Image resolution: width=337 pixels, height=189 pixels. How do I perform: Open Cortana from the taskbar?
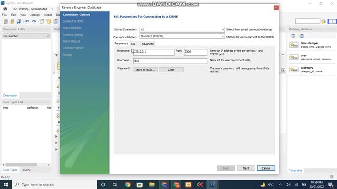(103, 184)
